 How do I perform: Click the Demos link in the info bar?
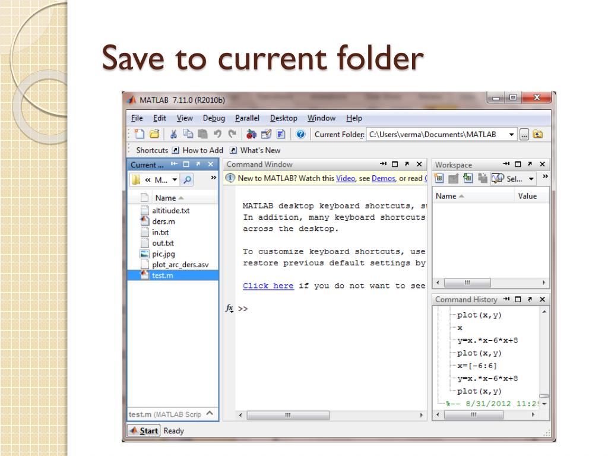[383, 178]
